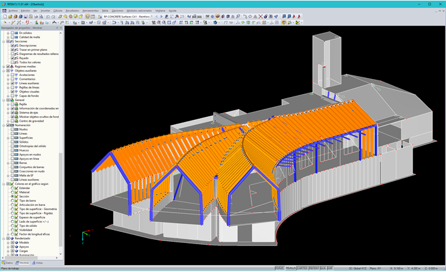Switch to the Datos navigator tab
Screen dimensions: 446x272
pyautogui.click(x=7, y=263)
